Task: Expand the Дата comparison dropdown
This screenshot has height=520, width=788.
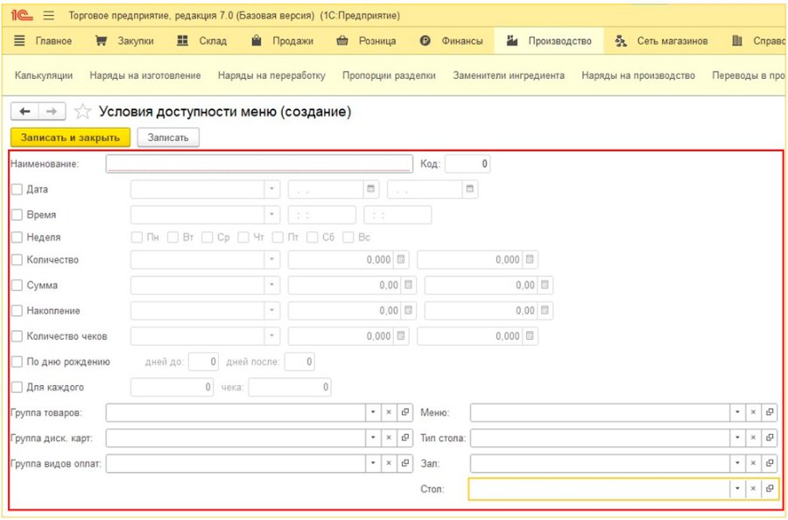Action: tap(272, 189)
